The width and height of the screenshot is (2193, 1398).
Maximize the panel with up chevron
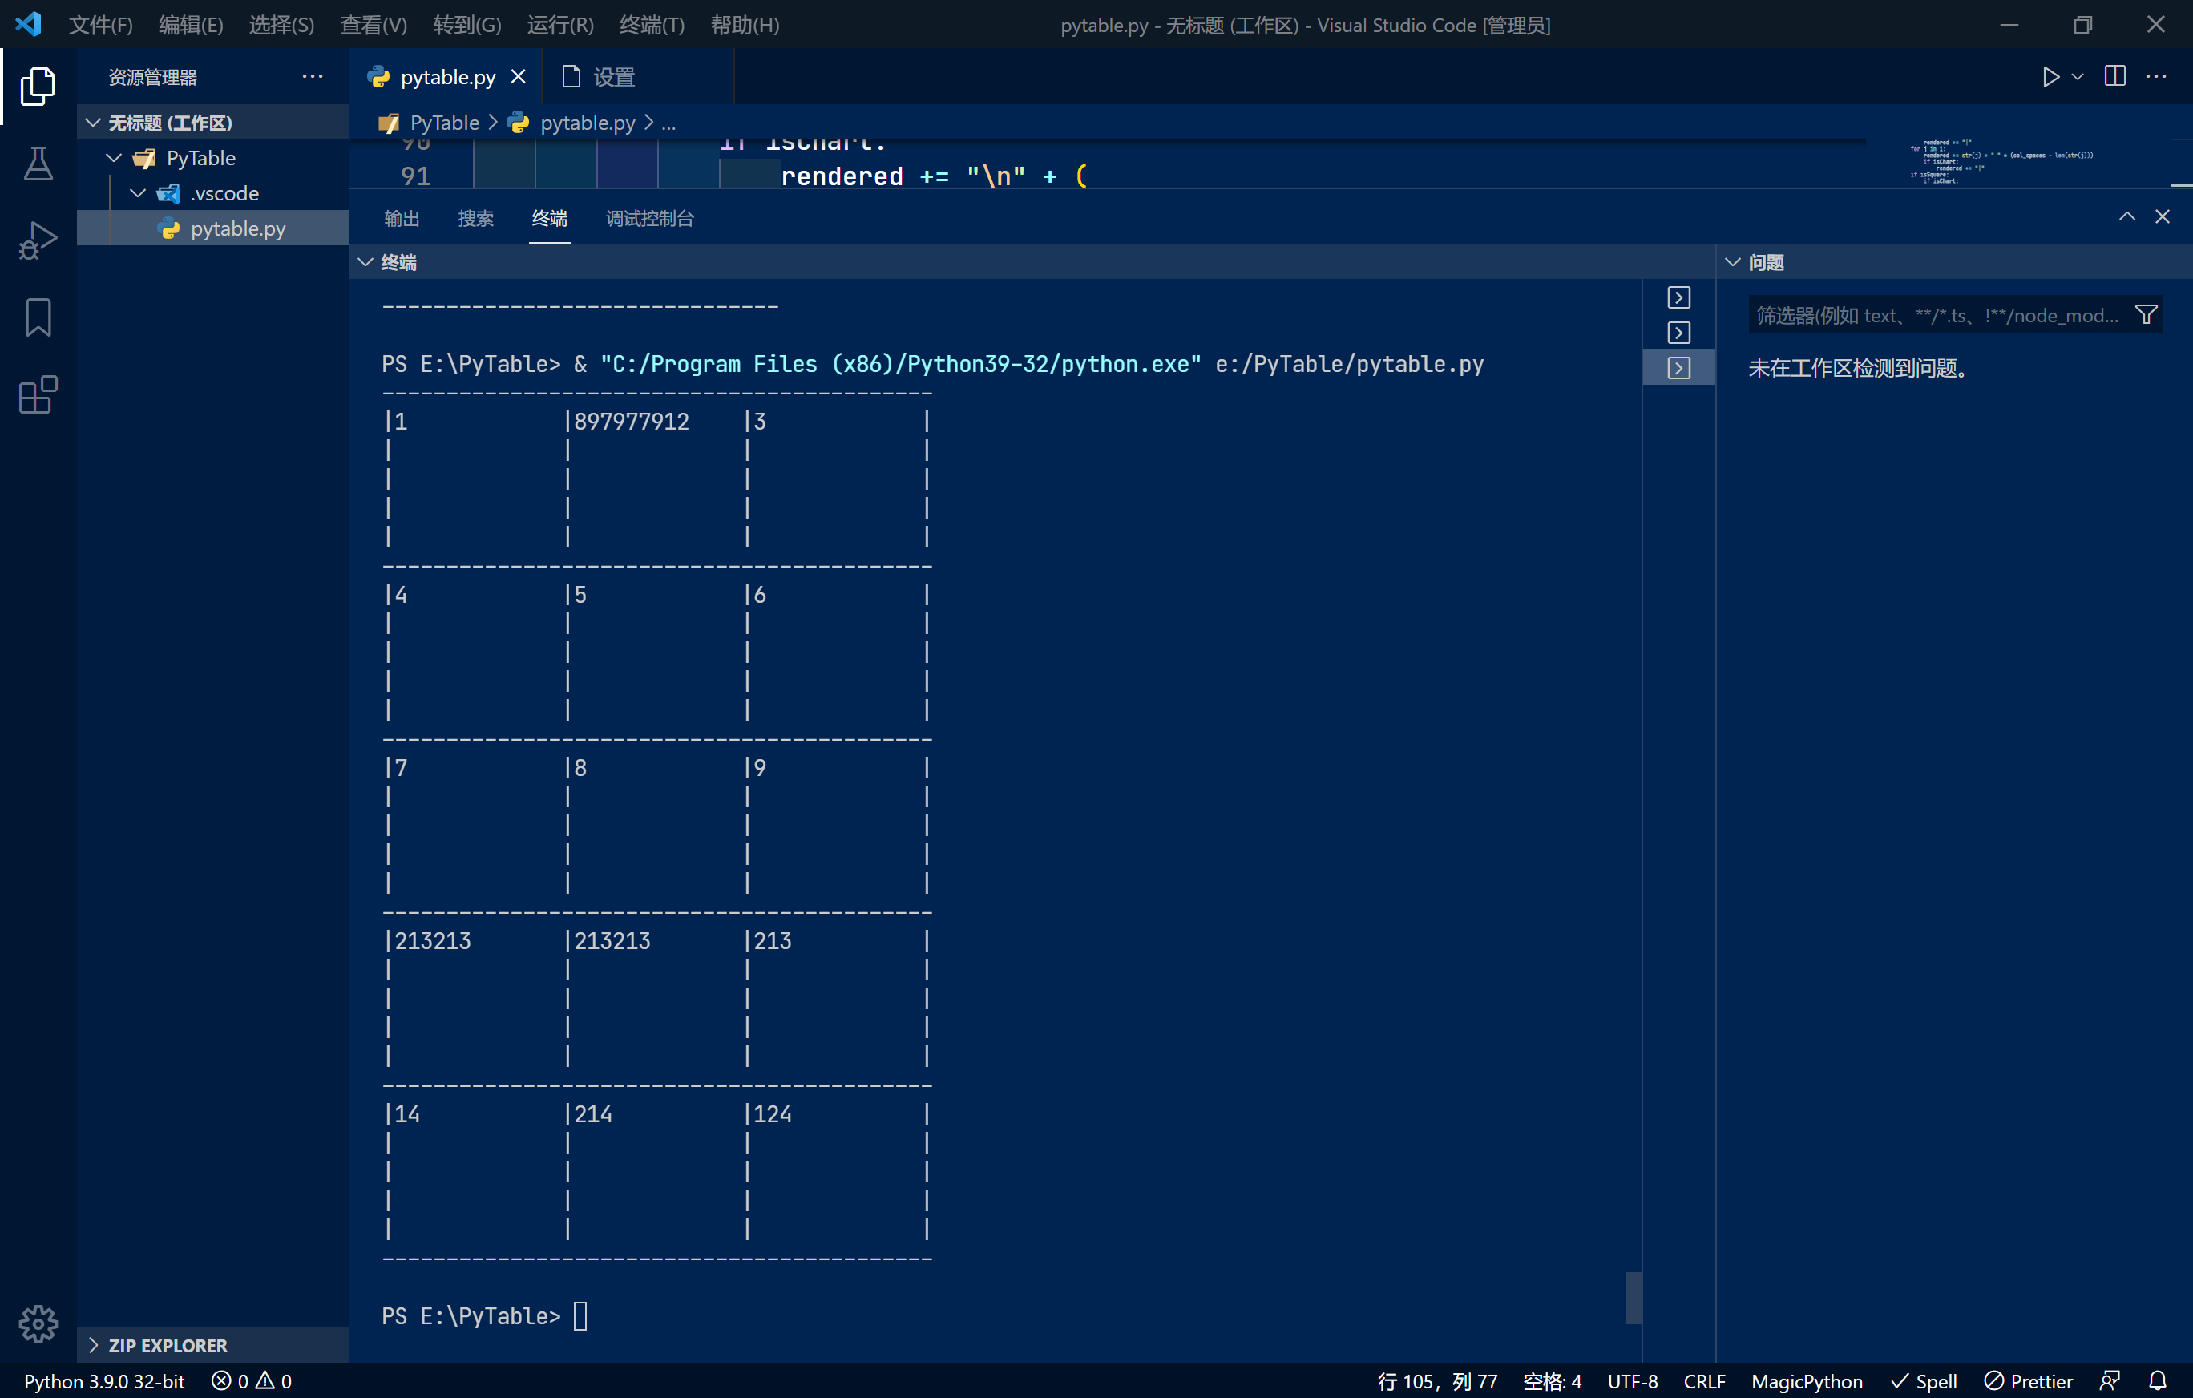pos(2126,216)
